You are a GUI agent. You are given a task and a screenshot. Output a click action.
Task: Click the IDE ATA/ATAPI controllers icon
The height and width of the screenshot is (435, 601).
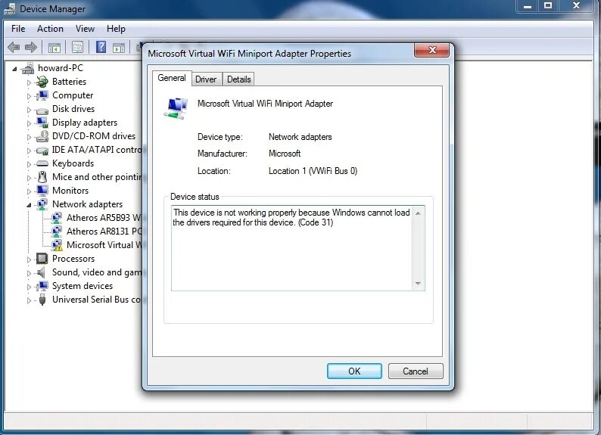(x=42, y=151)
